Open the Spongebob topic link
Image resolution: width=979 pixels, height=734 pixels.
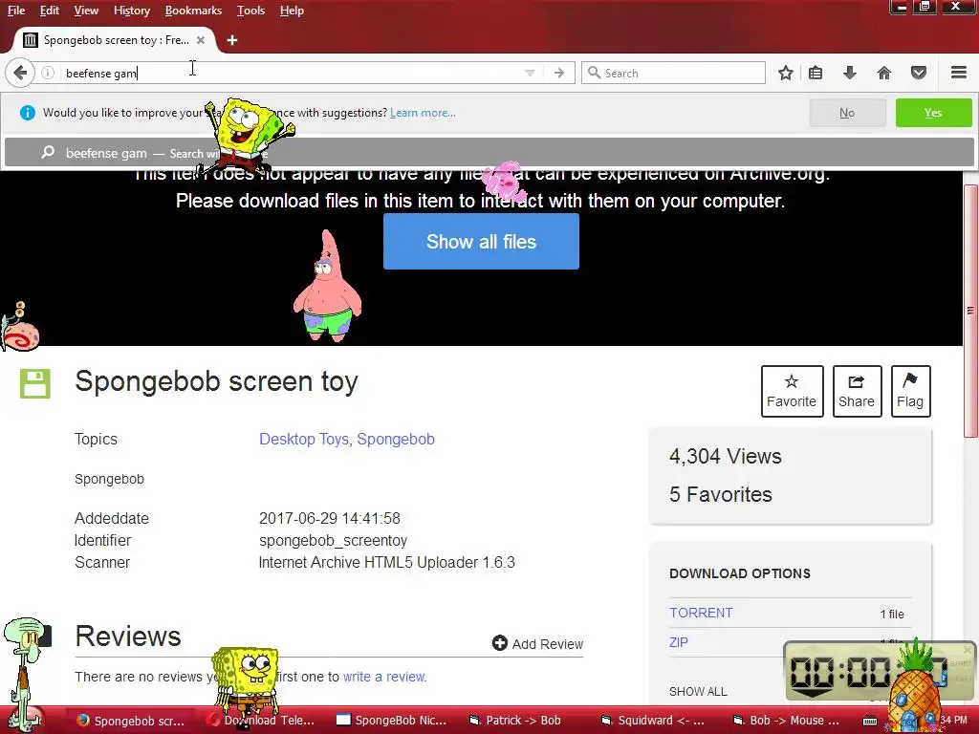click(396, 440)
